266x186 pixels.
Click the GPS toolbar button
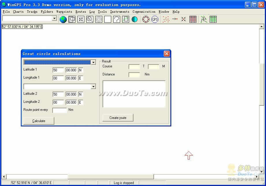coord(155,19)
